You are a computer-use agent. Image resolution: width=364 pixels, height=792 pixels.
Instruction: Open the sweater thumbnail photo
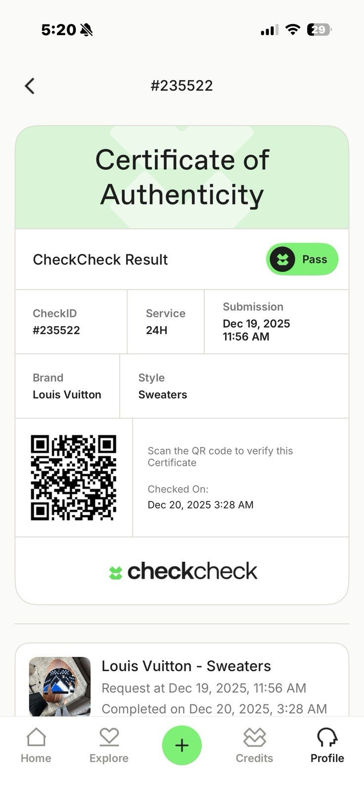click(60, 686)
